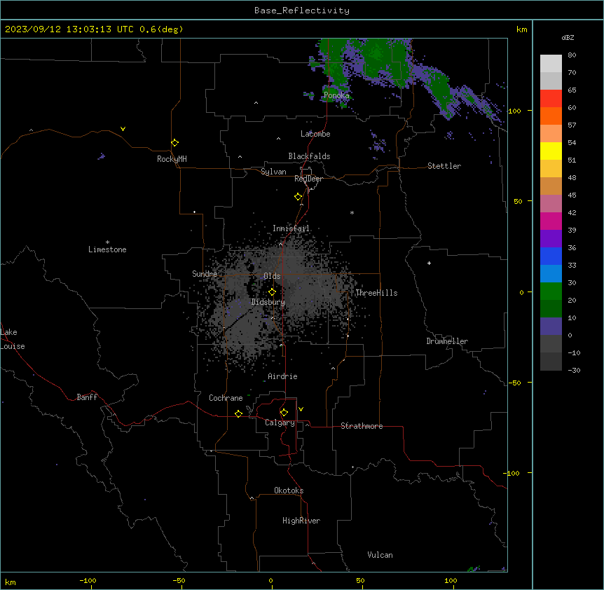Image resolution: width=604 pixels, height=590 pixels.
Task: Select the Lacombe city label
Action: 315,134
